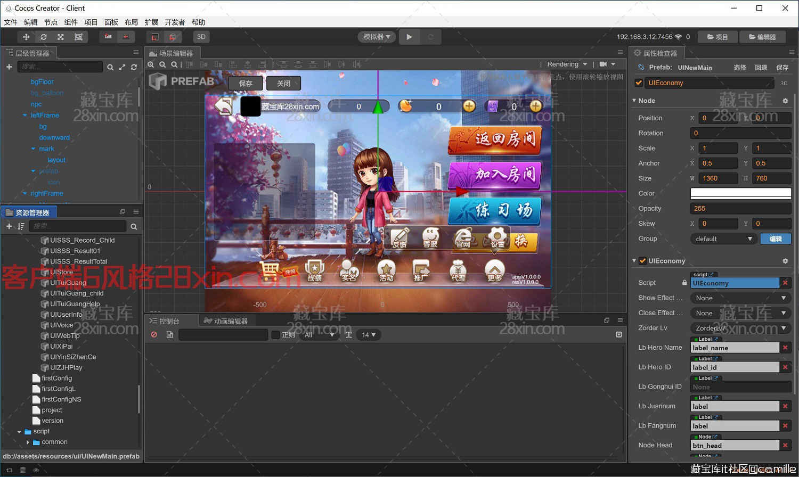Open the 文件 menu

(11, 22)
